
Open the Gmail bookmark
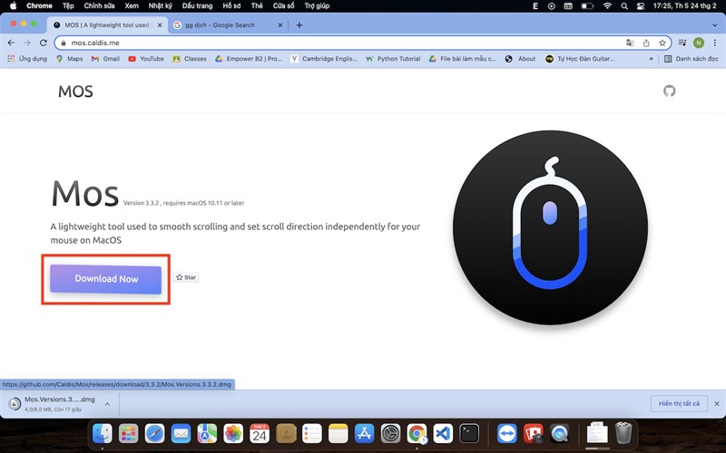tap(105, 59)
